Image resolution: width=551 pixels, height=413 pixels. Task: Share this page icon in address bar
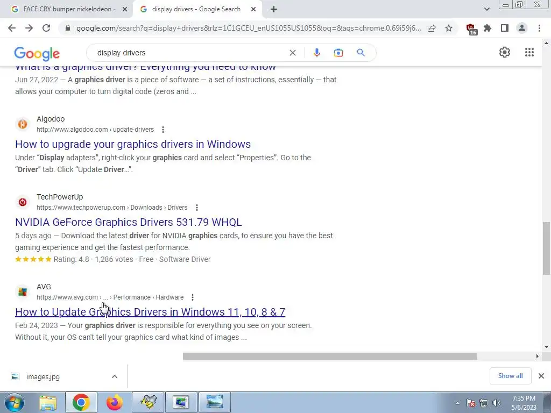pyautogui.click(x=432, y=28)
